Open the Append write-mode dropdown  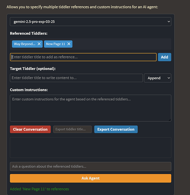tap(158, 78)
